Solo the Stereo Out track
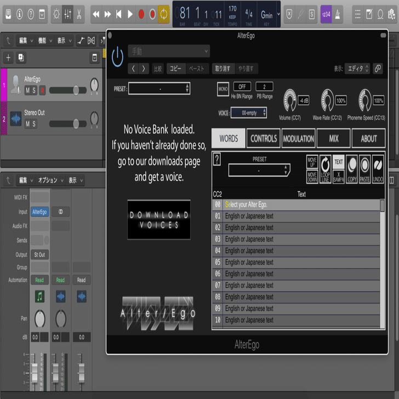Screen dimensions: 399x399 [x=34, y=124]
